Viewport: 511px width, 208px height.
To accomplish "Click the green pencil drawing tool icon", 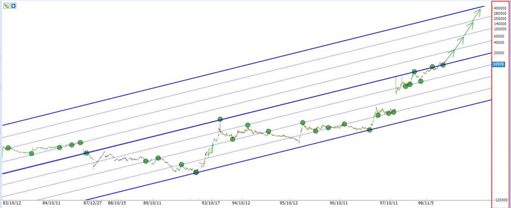I will [x=6, y=6].
